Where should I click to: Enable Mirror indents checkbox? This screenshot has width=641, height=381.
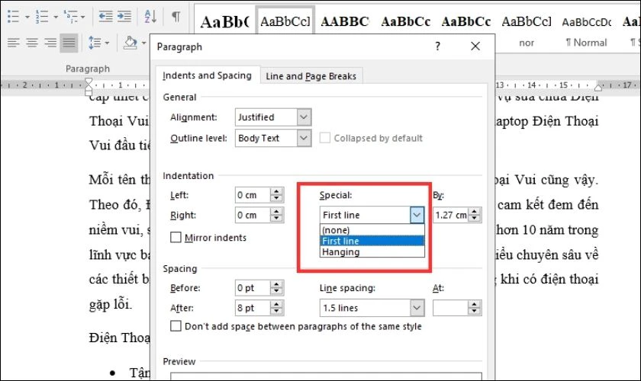click(x=176, y=237)
